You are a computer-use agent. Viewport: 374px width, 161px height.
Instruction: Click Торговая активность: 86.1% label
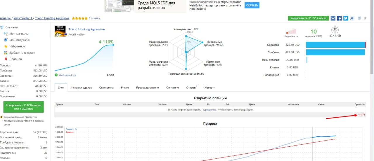coord(186,74)
